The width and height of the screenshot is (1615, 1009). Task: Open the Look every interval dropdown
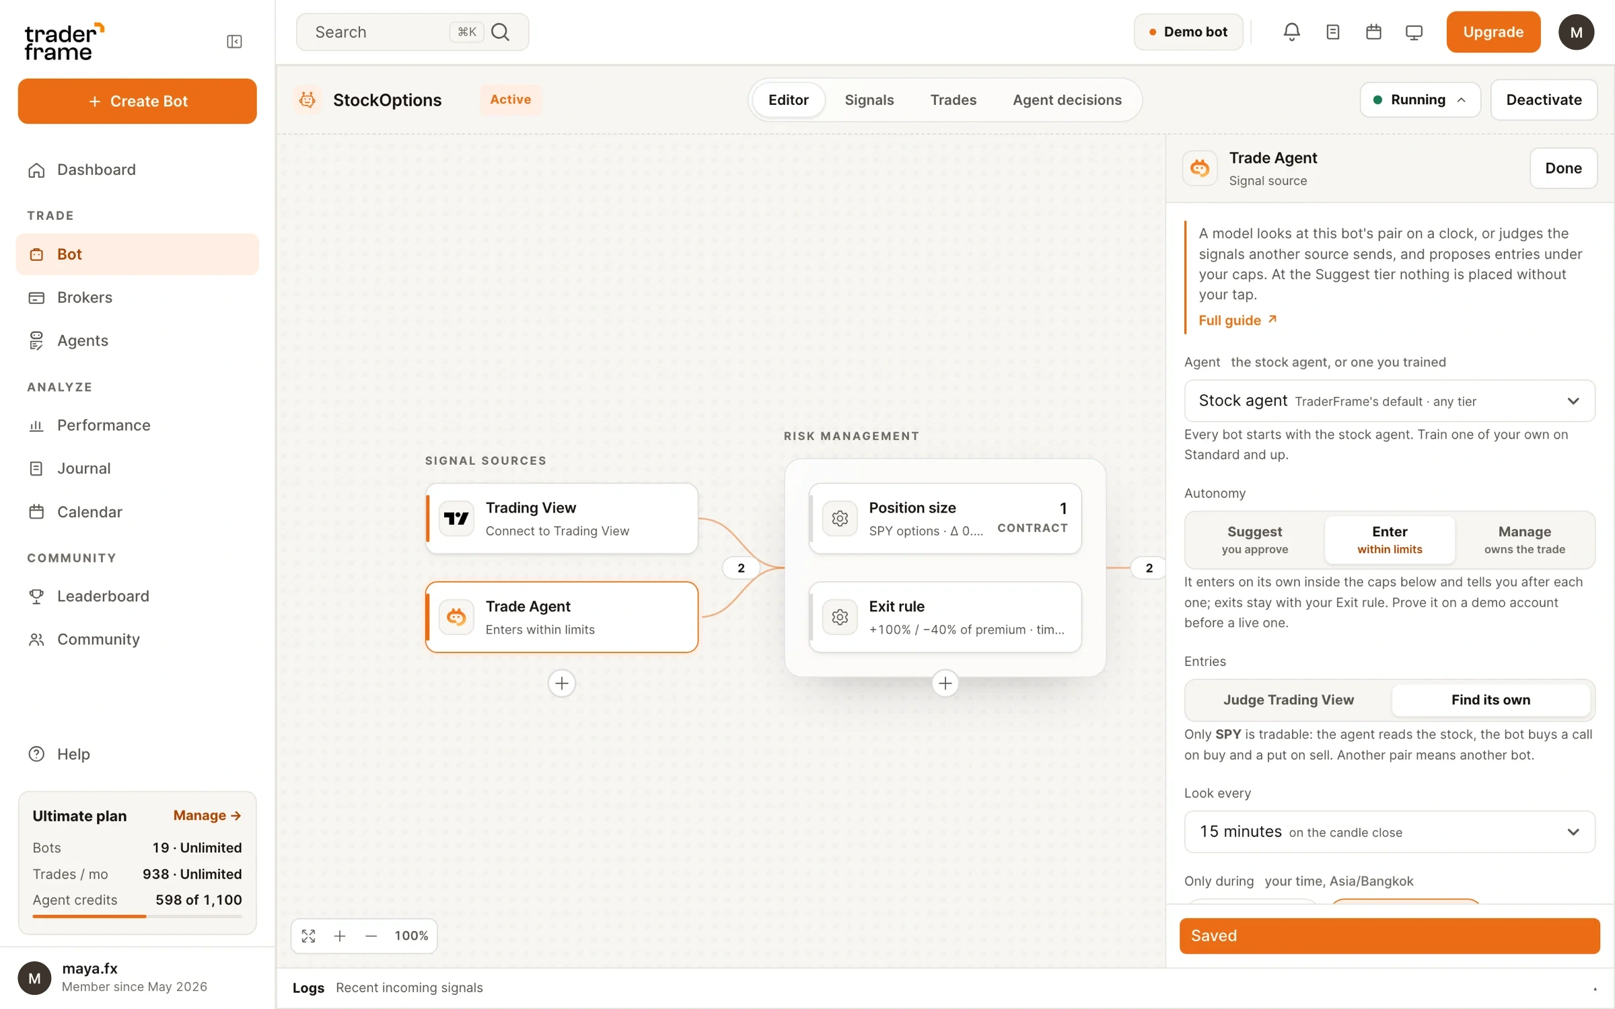1389,831
